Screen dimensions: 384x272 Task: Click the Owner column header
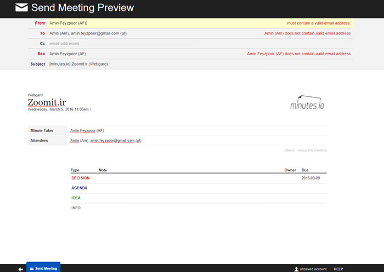pyautogui.click(x=290, y=170)
